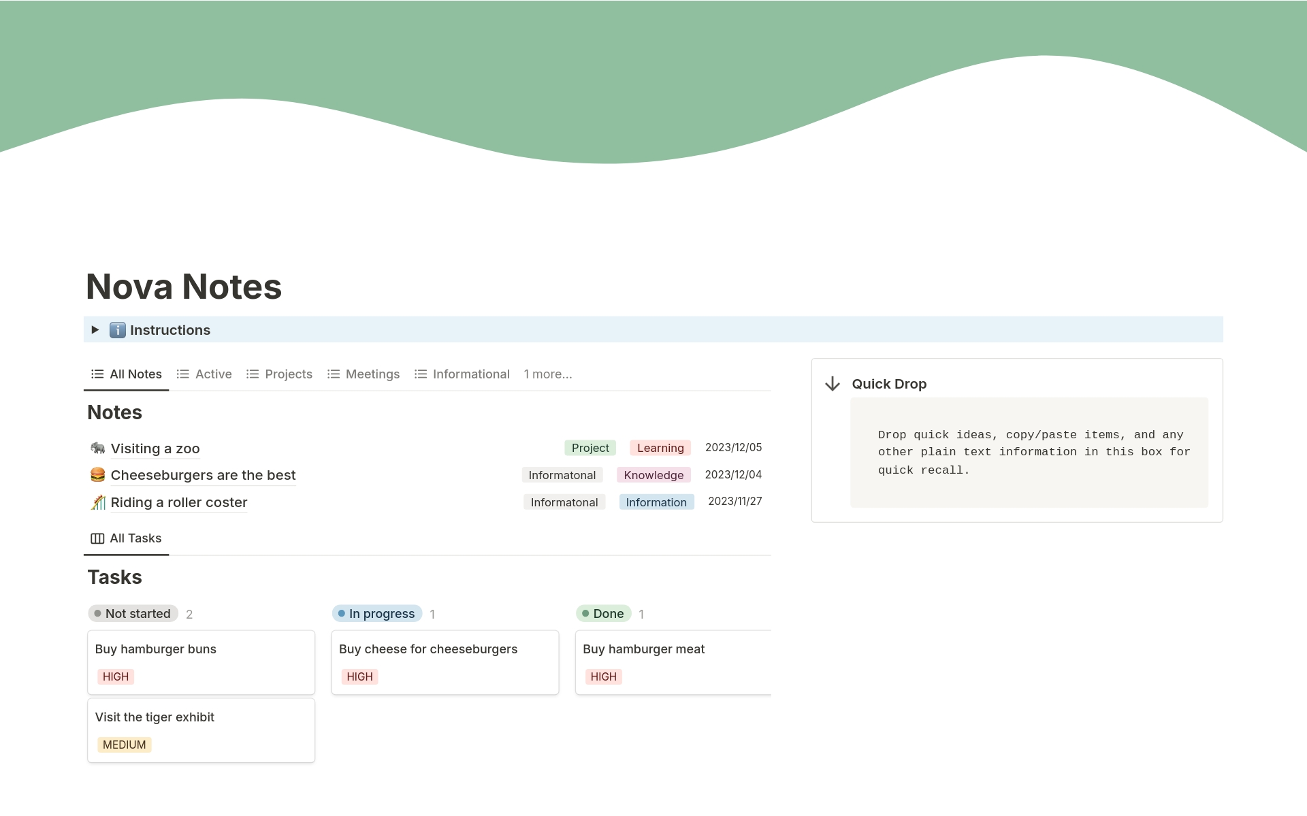The image size is (1307, 816).
Task: Expand the Instructions section
Action: (x=95, y=329)
